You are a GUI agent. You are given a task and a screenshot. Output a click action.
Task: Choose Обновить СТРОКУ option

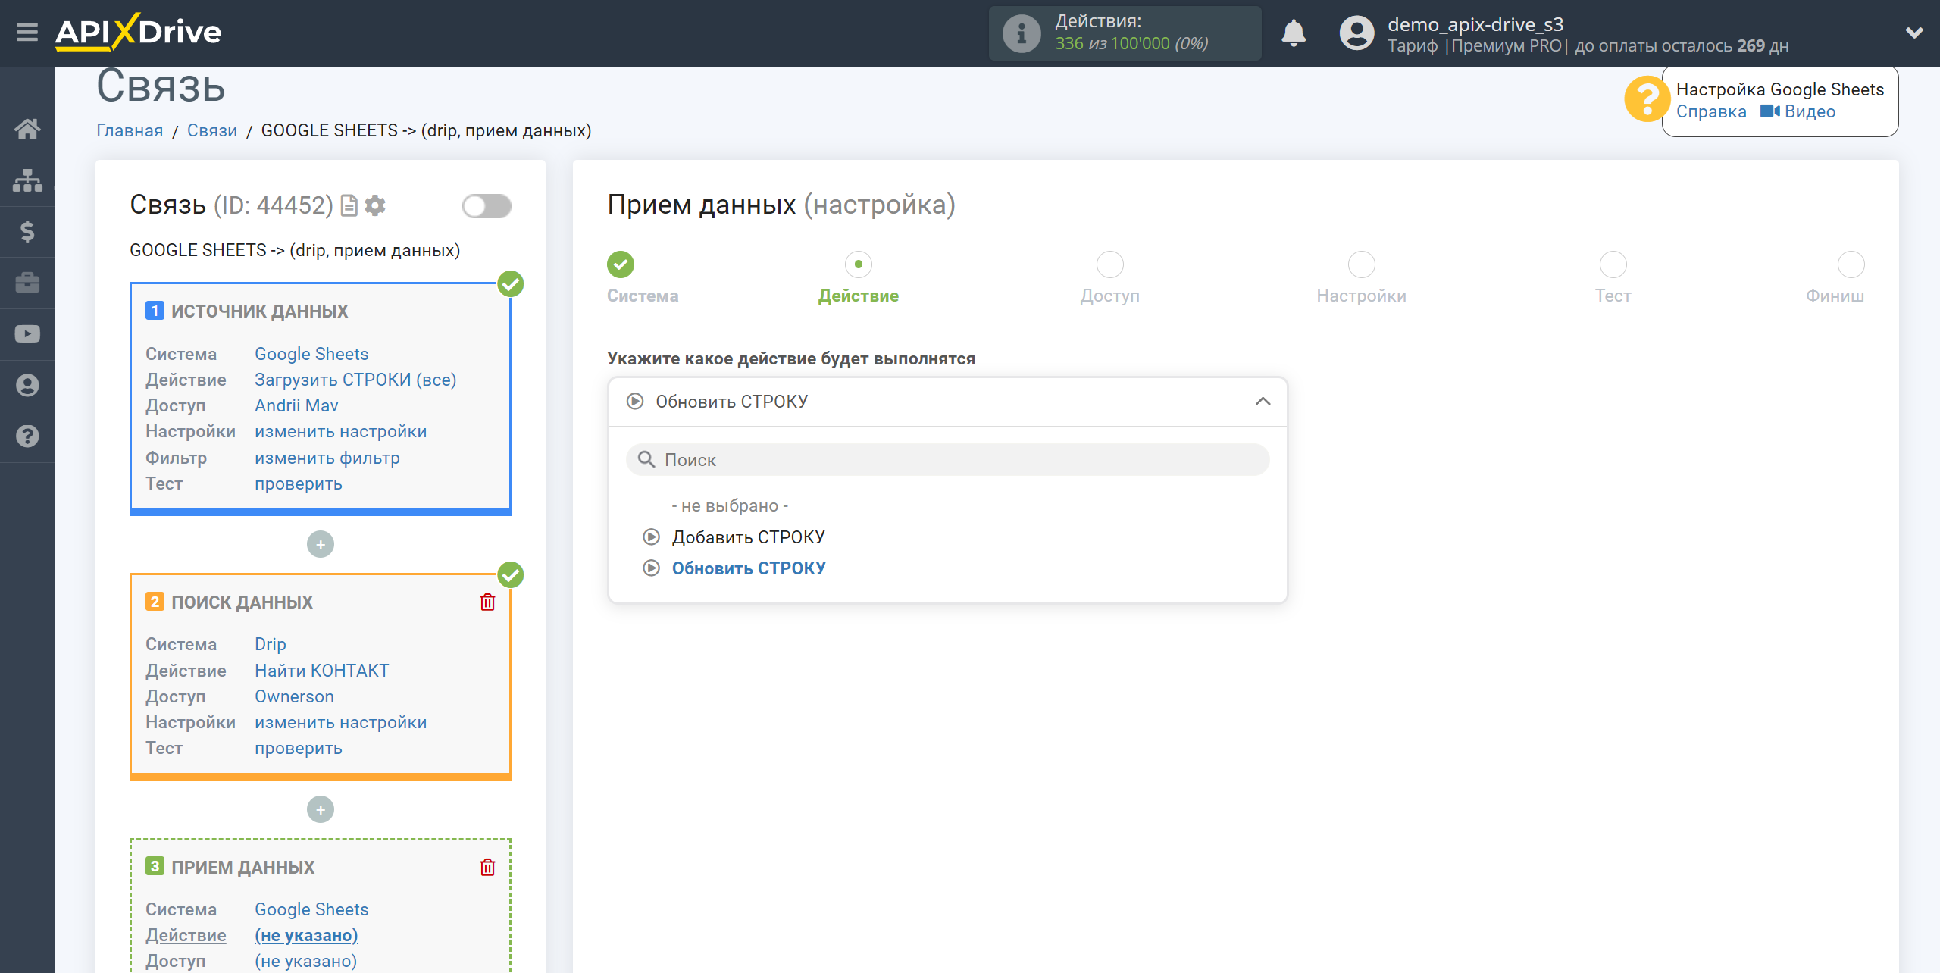click(x=748, y=568)
